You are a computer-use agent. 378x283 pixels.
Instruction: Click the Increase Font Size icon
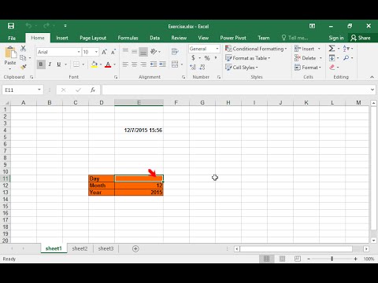pyautogui.click(x=104, y=52)
